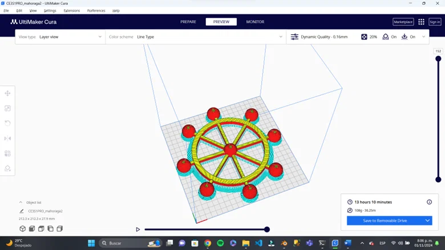The height and width of the screenshot is (250, 445).
Task: Click the simulation path slider handle
Action: [x=267, y=229]
